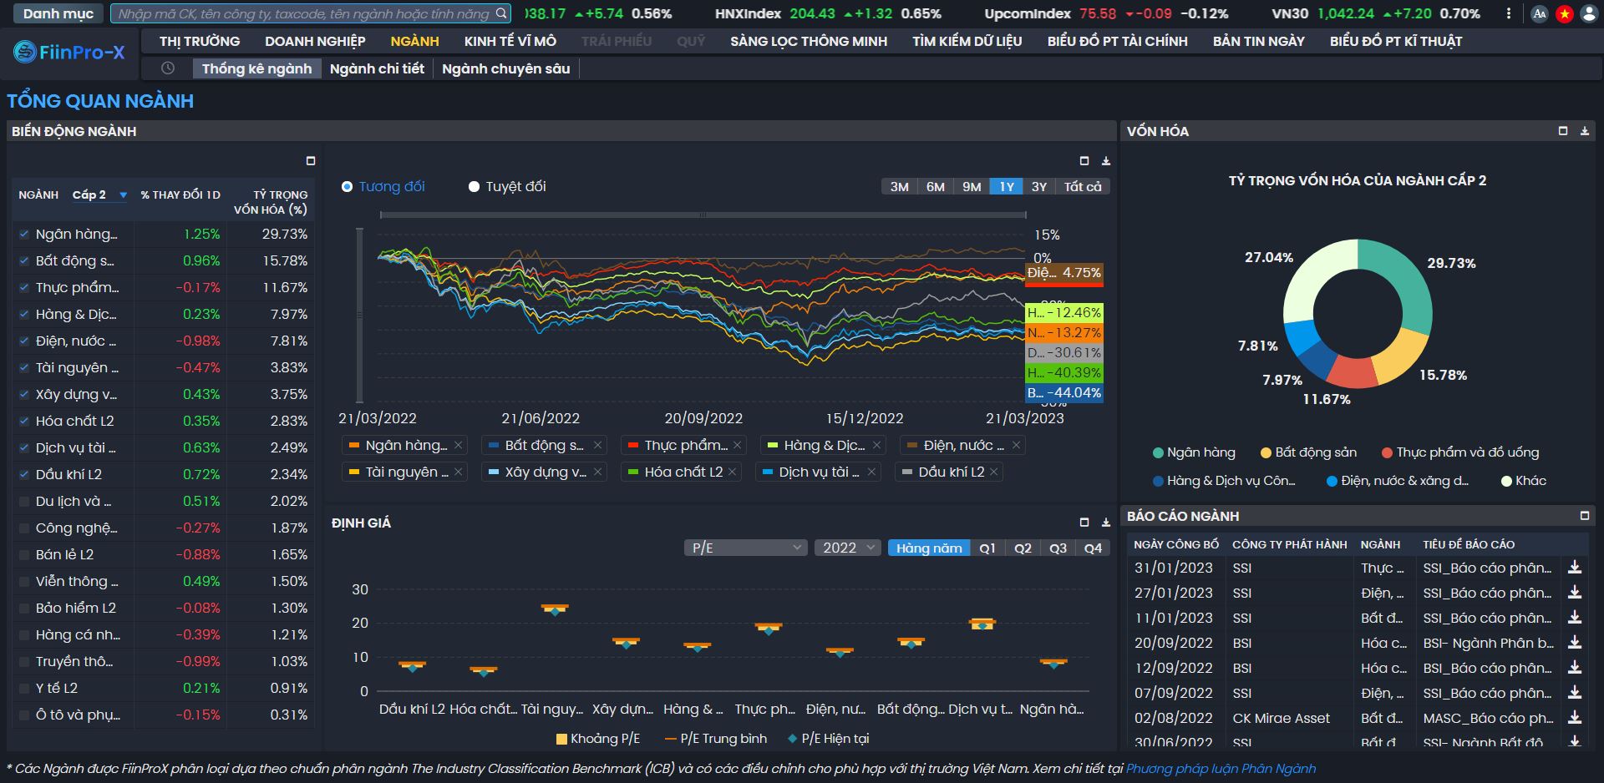
Task: Enable the Du lịch industry checkbox
Action: coord(24,502)
